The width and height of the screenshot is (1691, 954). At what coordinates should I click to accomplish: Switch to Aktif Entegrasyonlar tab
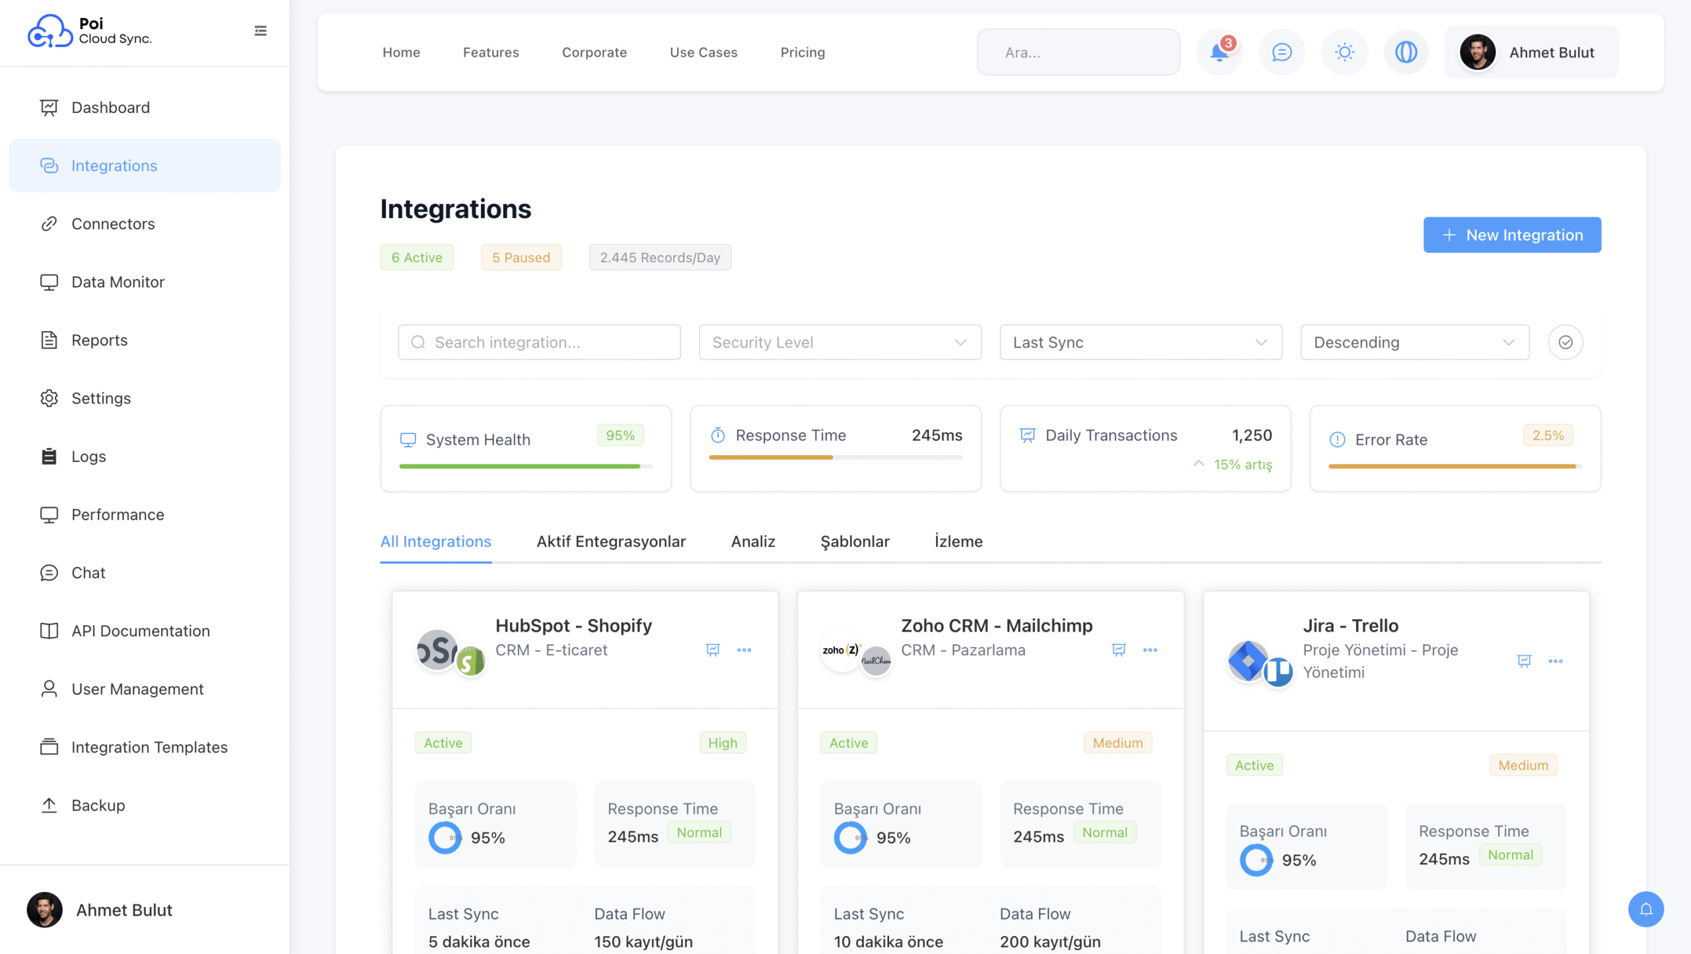(x=611, y=542)
